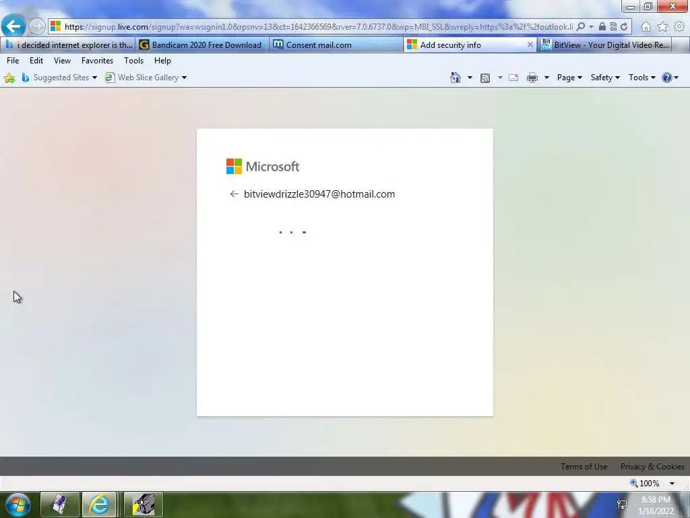Viewport: 690px width, 518px height.
Task: Click the address bar search magnifier icon
Action: pyautogui.click(x=581, y=27)
